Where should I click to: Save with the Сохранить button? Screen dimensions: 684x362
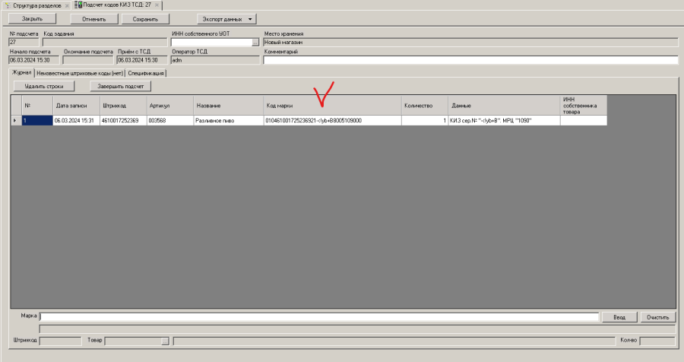point(145,19)
